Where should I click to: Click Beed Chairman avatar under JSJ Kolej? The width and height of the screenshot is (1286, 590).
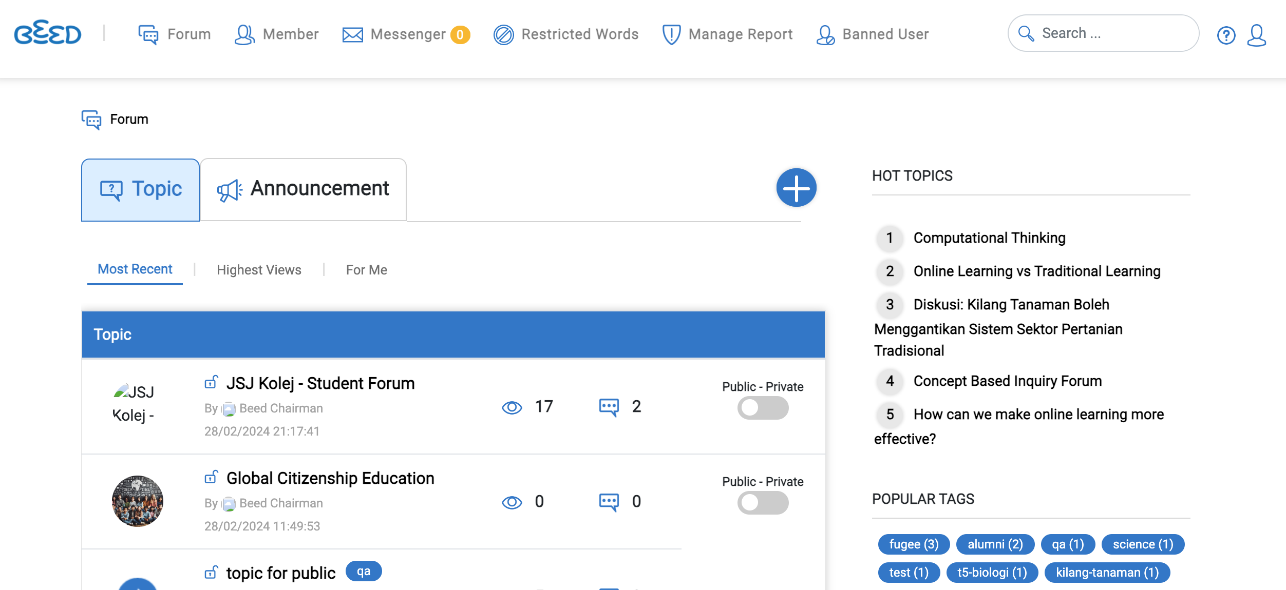[229, 409]
